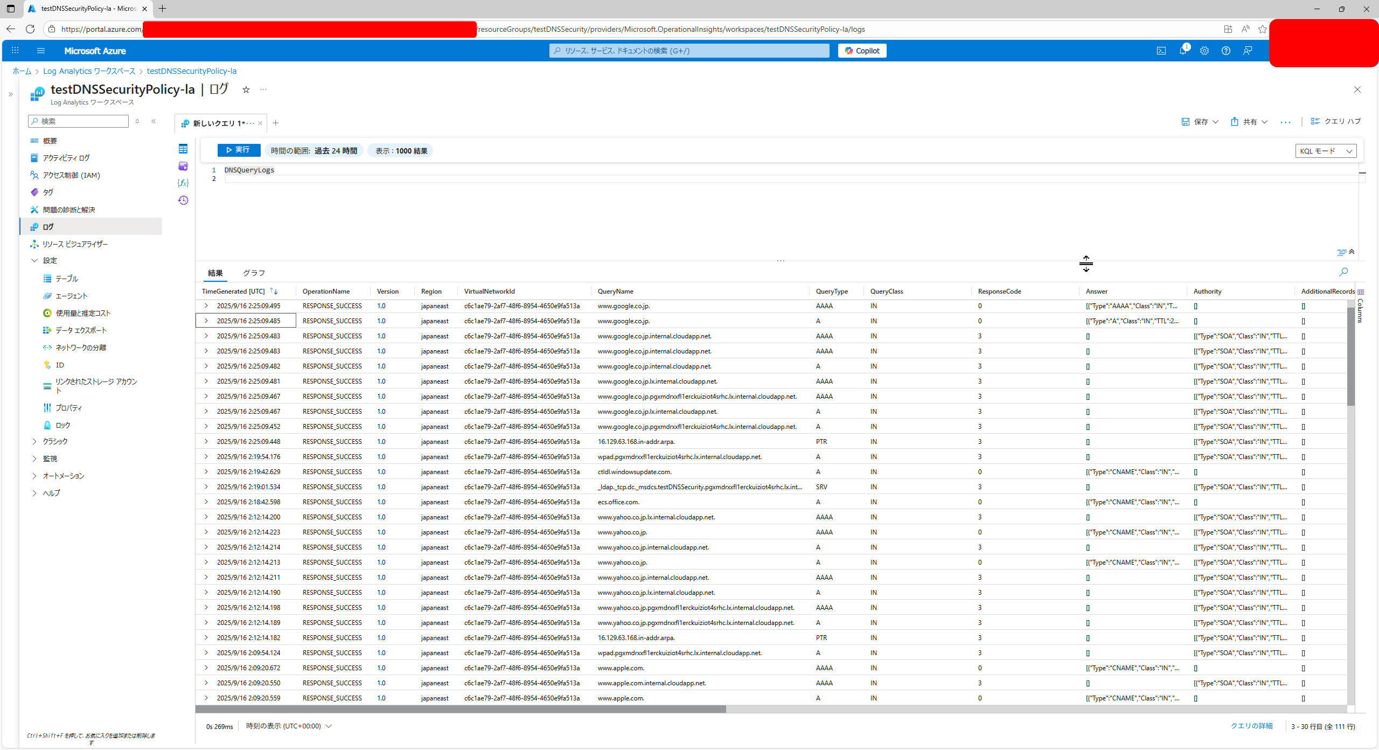Screen dimensions: 1379x750
Task: Click the results search magnifier icon
Action: 1343,272
